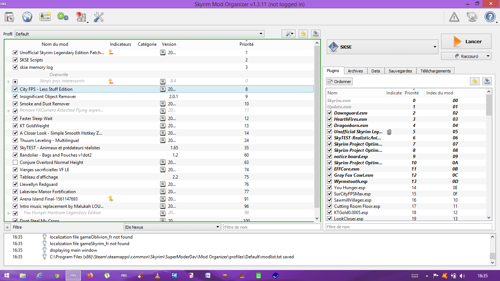Open the IDs Nexus grouping dropdown

172,227
